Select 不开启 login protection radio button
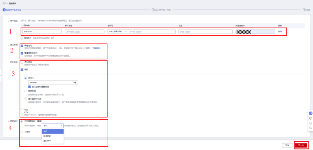The image size is (313, 150). (x=22, y=132)
